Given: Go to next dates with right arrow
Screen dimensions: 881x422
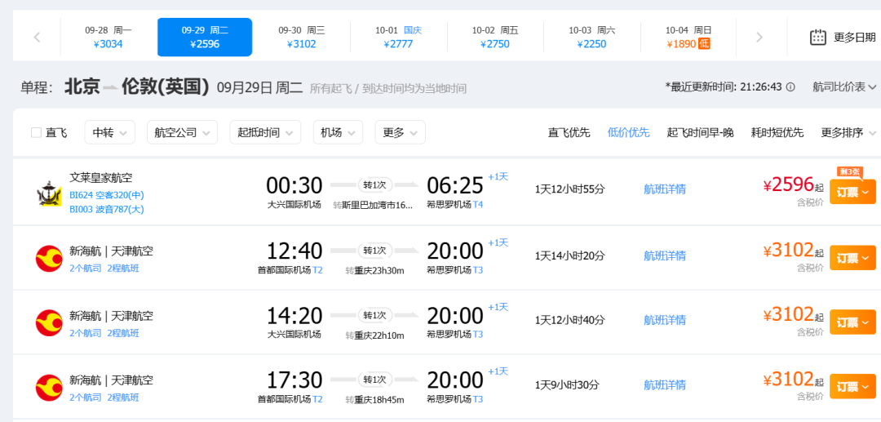Looking at the screenshot, I should point(759,37).
